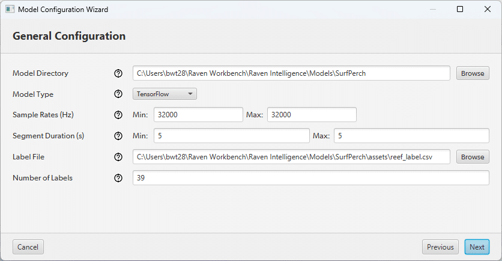Browse for the Label File

tap(473, 157)
